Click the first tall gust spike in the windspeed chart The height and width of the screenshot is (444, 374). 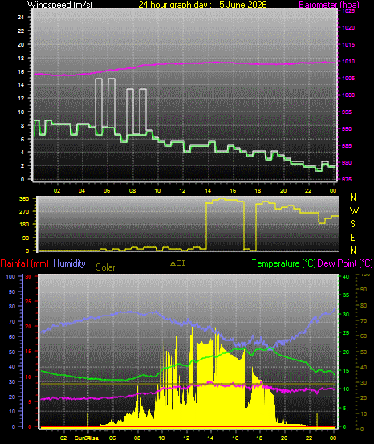click(99, 106)
